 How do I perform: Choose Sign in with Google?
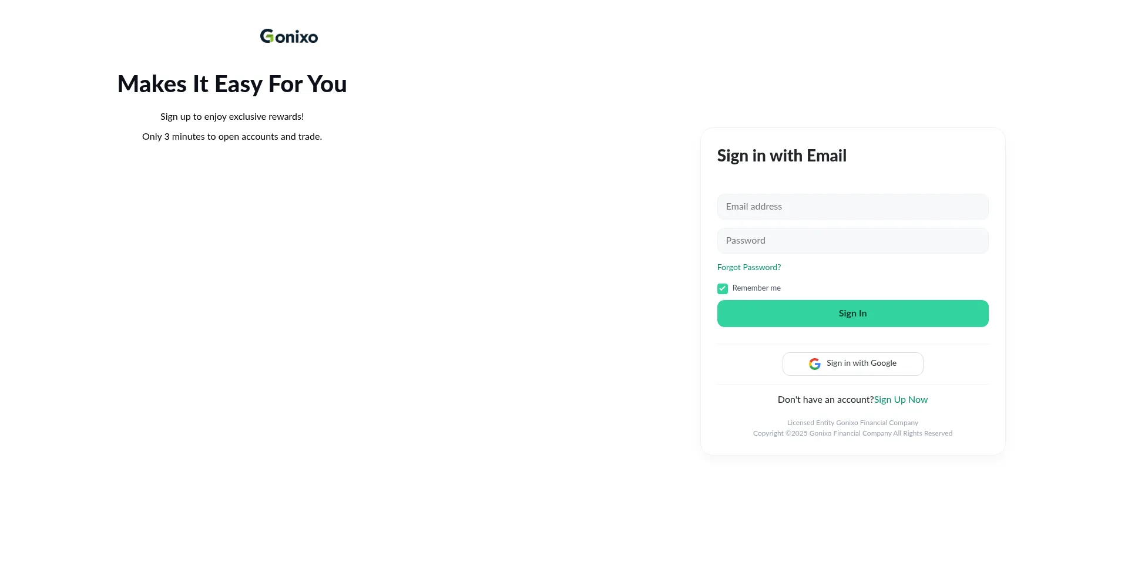click(852, 364)
